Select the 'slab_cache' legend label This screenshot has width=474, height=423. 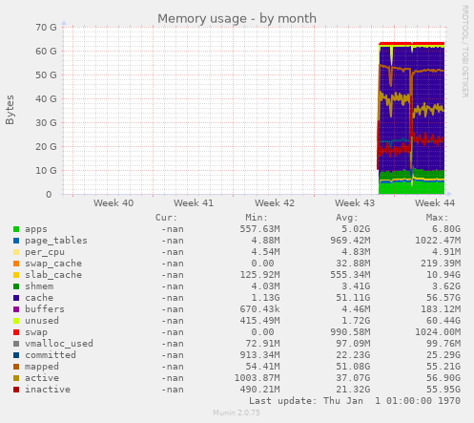coord(53,275)
